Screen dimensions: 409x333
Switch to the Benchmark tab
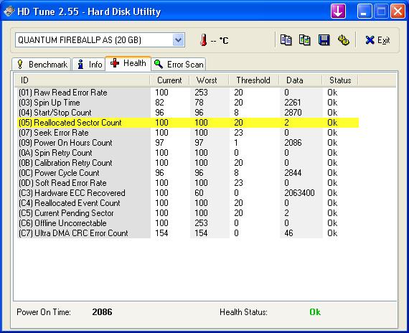click(42, 64)
